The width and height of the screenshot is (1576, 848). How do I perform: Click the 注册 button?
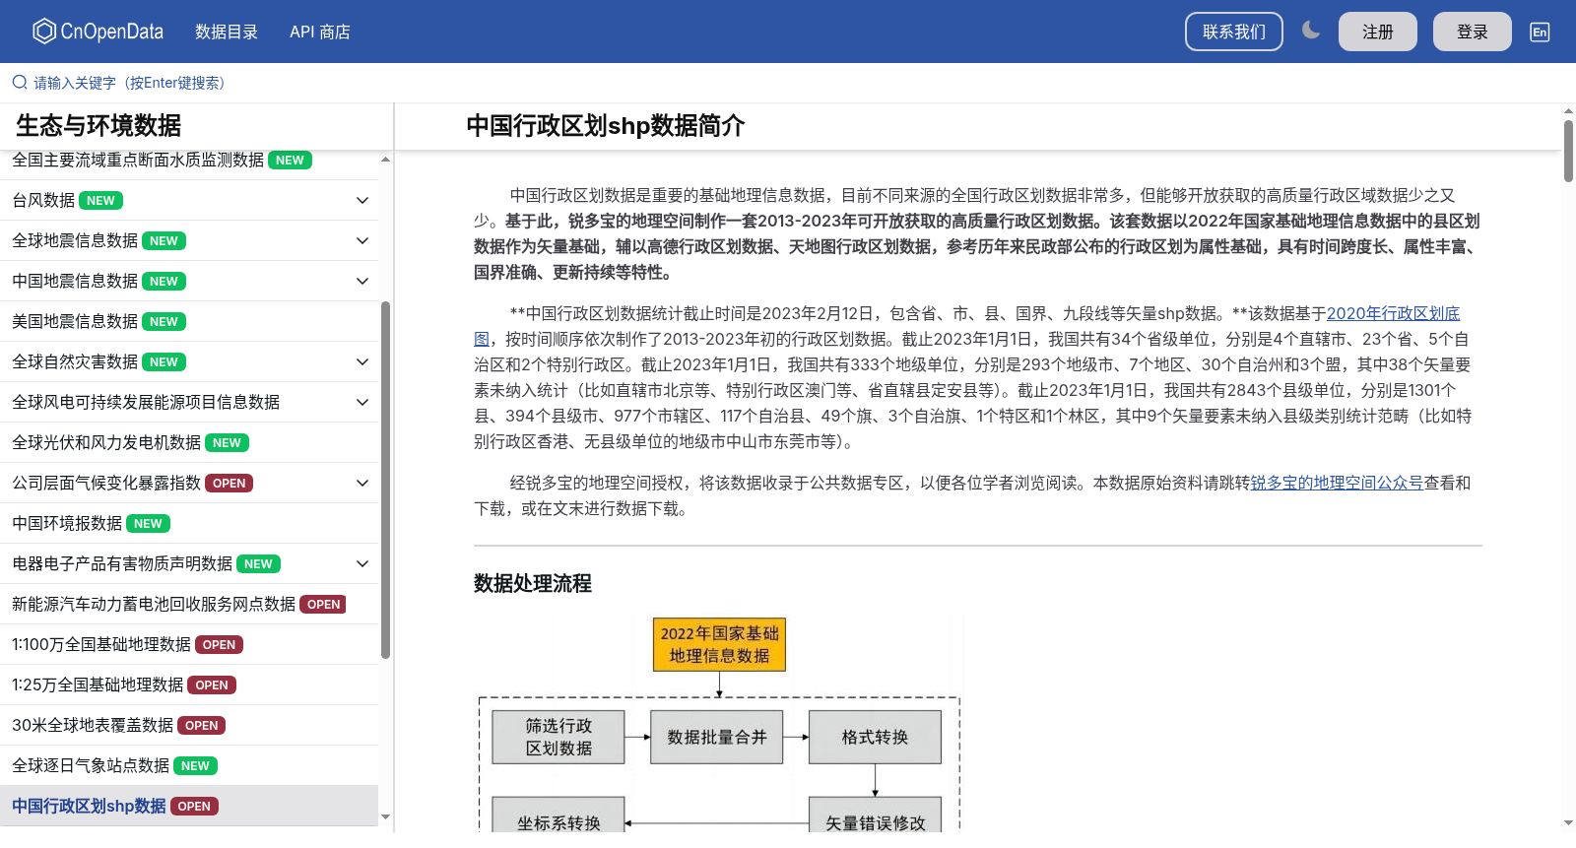pyautogui.click(x=1378, y=32)
